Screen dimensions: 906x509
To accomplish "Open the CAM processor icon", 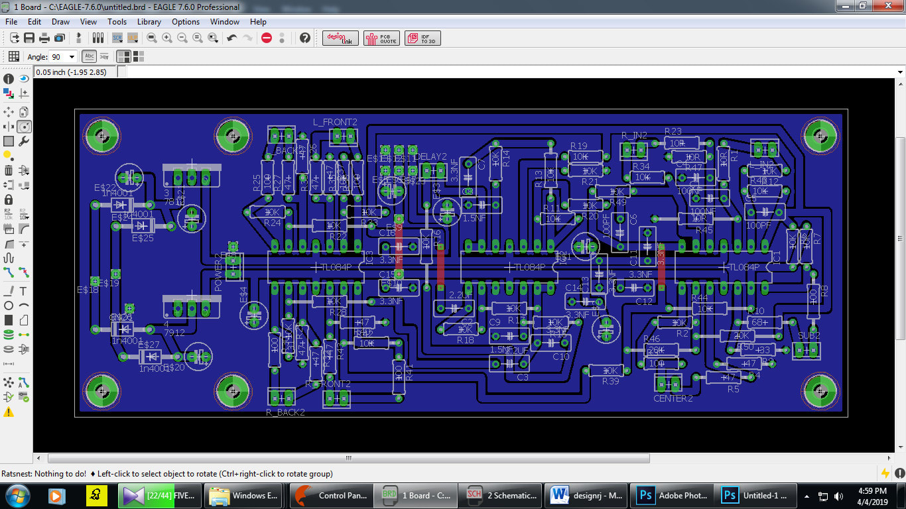I will (59, 38).
